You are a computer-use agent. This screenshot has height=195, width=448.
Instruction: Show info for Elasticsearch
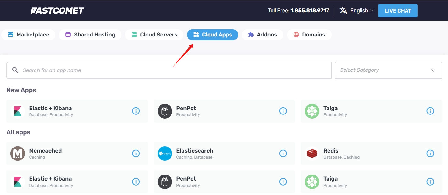pyautogui.click(x=283, y=153)
